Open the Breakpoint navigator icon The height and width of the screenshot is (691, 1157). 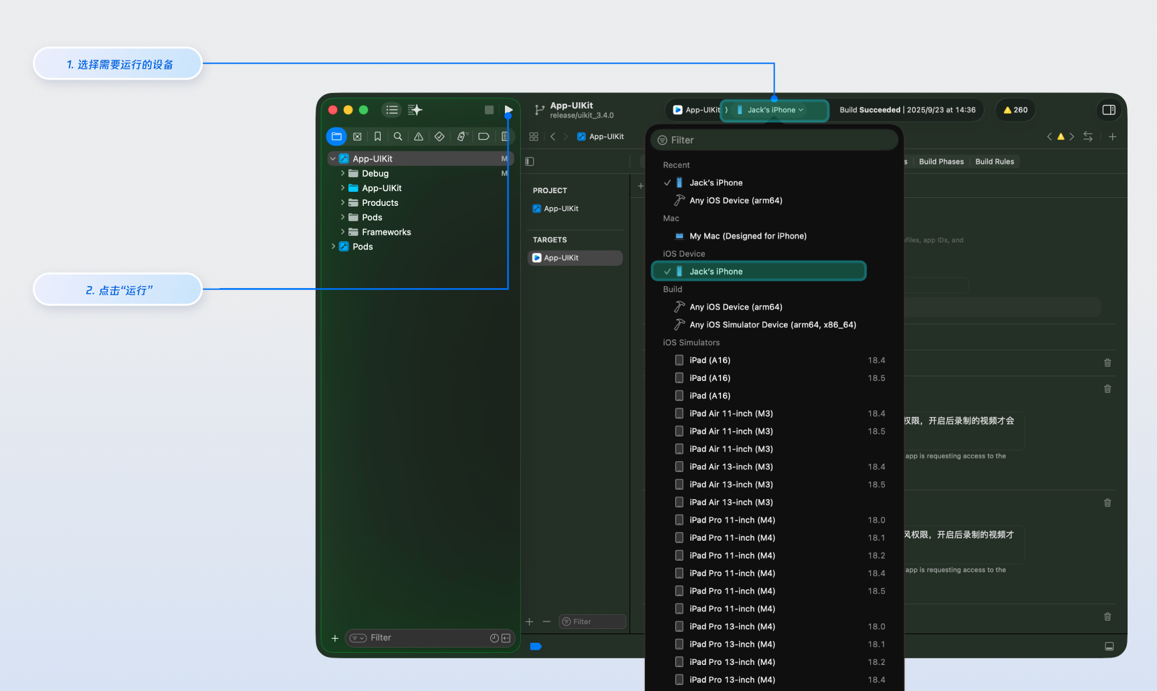click(x=484, y=136)
